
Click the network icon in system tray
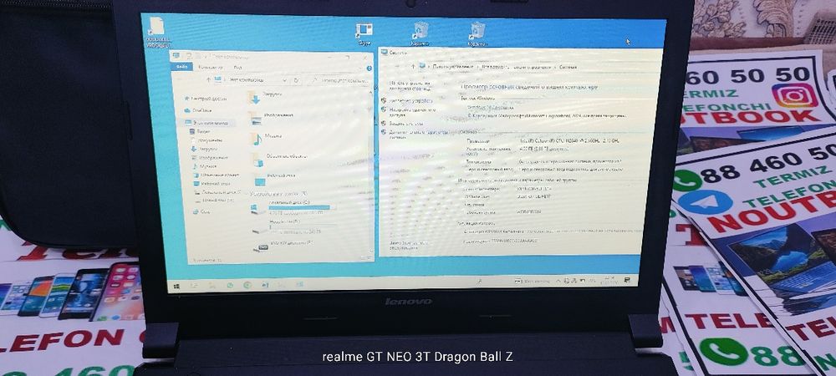573,281
